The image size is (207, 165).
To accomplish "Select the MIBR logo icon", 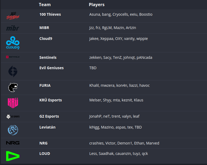I will [x=13, y=28].
